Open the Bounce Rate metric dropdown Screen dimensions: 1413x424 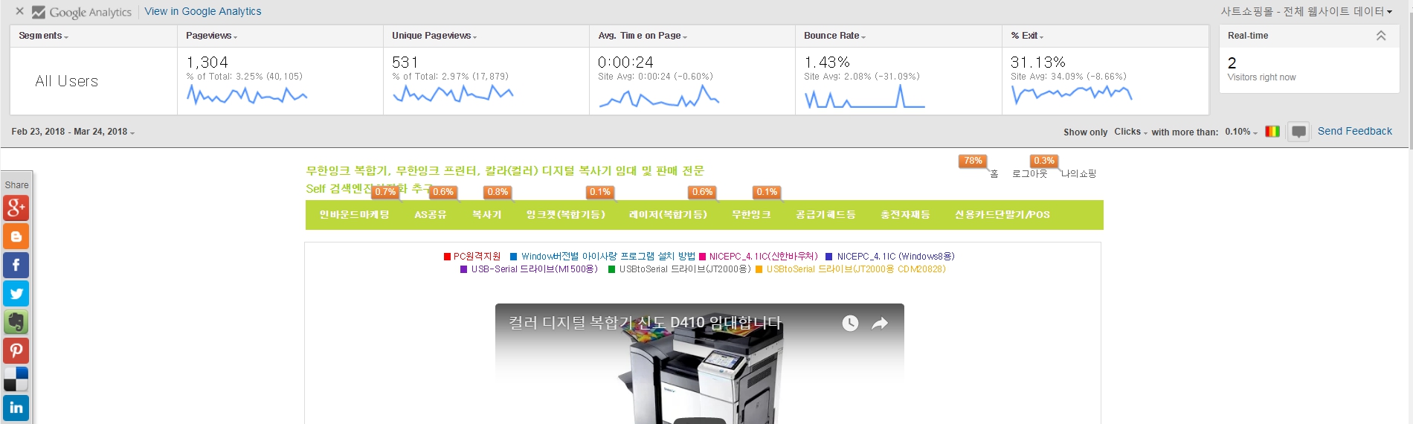[834, 36]
